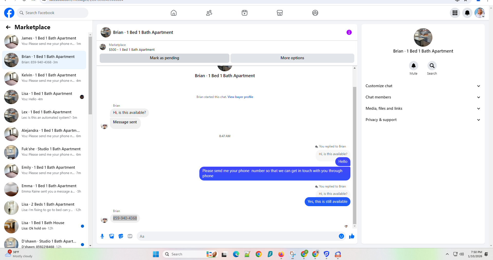Open Lisa 'You: Hello' apartment chat
493x260 pixels.
point(44,97)
